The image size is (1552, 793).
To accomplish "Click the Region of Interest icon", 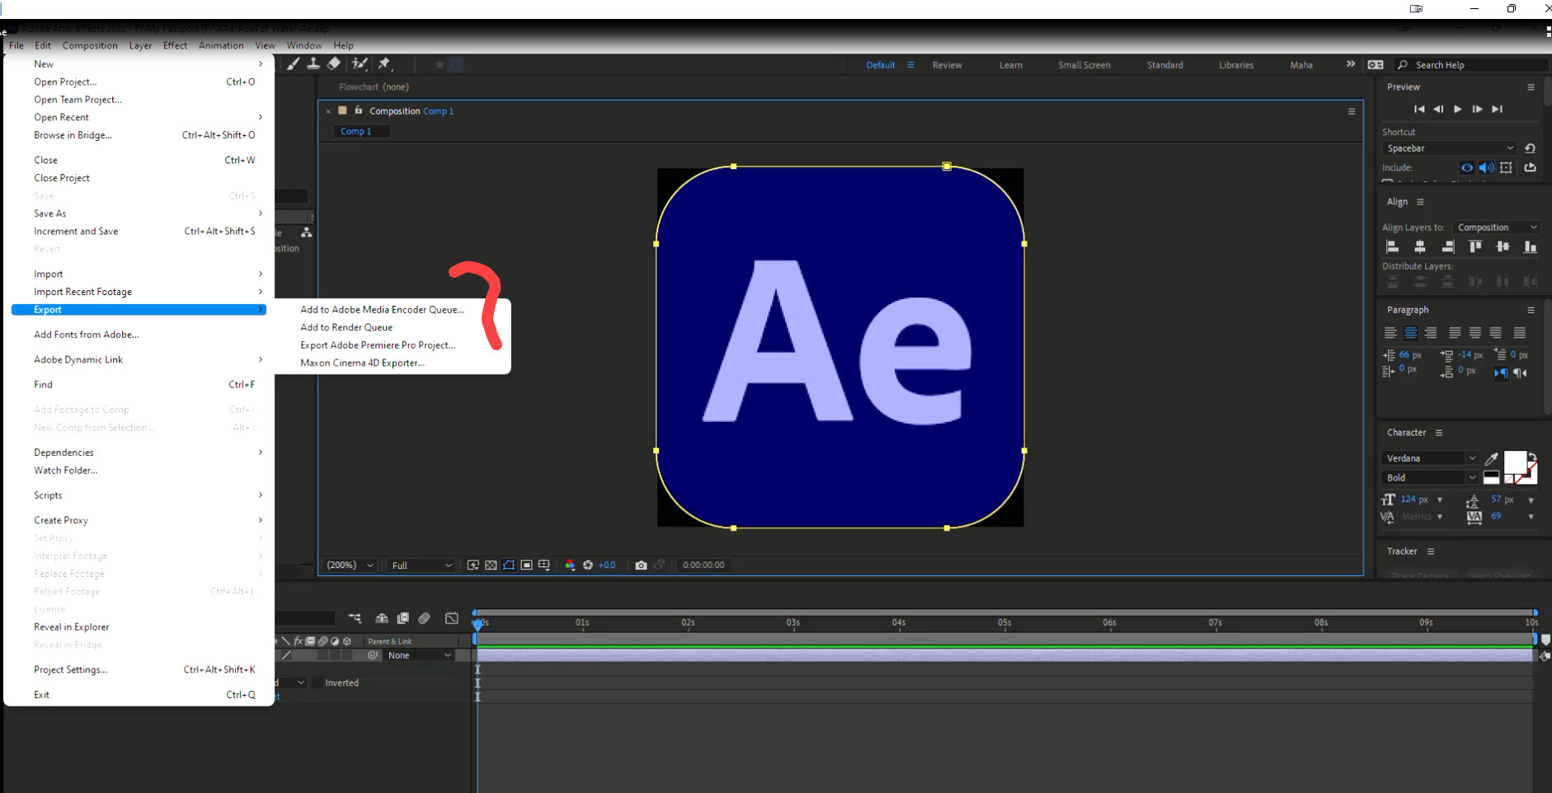I will tap(527, 565).
